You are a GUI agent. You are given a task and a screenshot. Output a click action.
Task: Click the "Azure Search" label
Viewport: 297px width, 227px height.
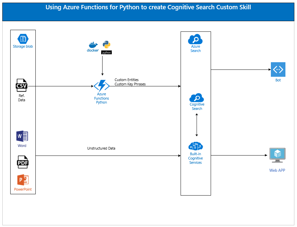pyautogui.click(x=195, y=49)
